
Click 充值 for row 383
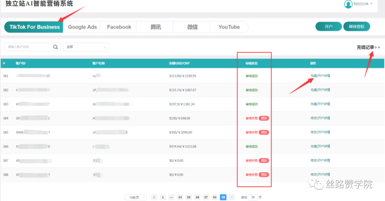pos(314,104)
